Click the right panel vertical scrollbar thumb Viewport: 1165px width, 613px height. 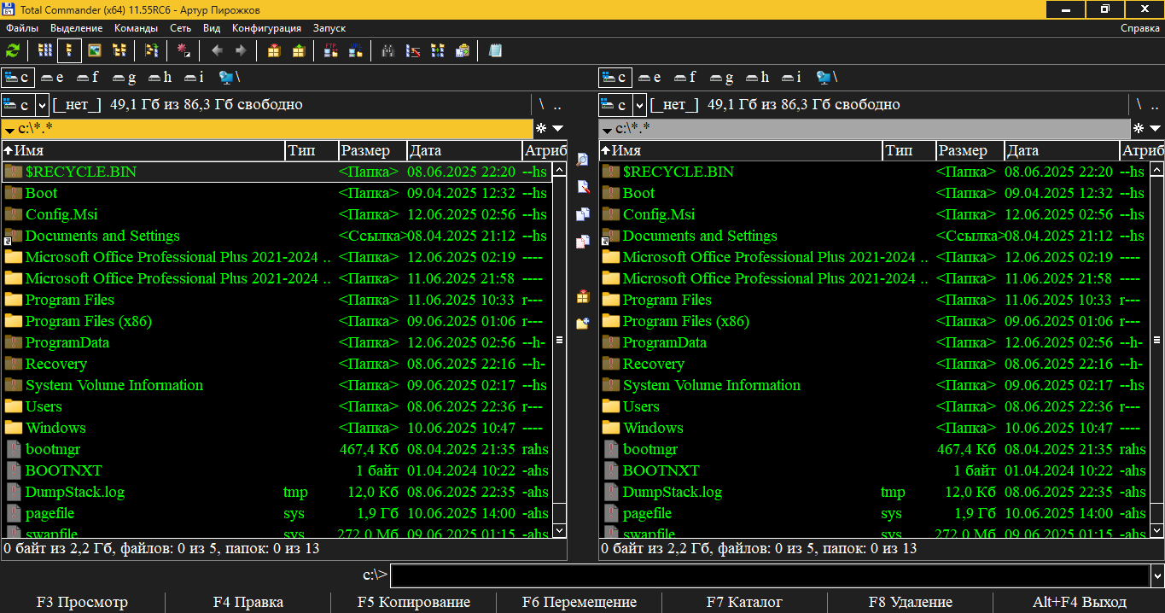point(1157,340)
